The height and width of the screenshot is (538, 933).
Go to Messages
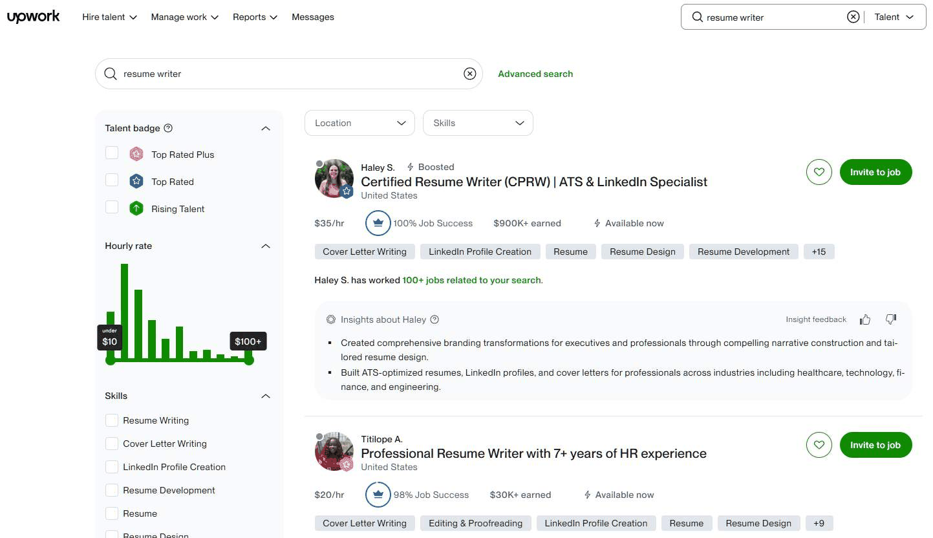tap(313, 17)
